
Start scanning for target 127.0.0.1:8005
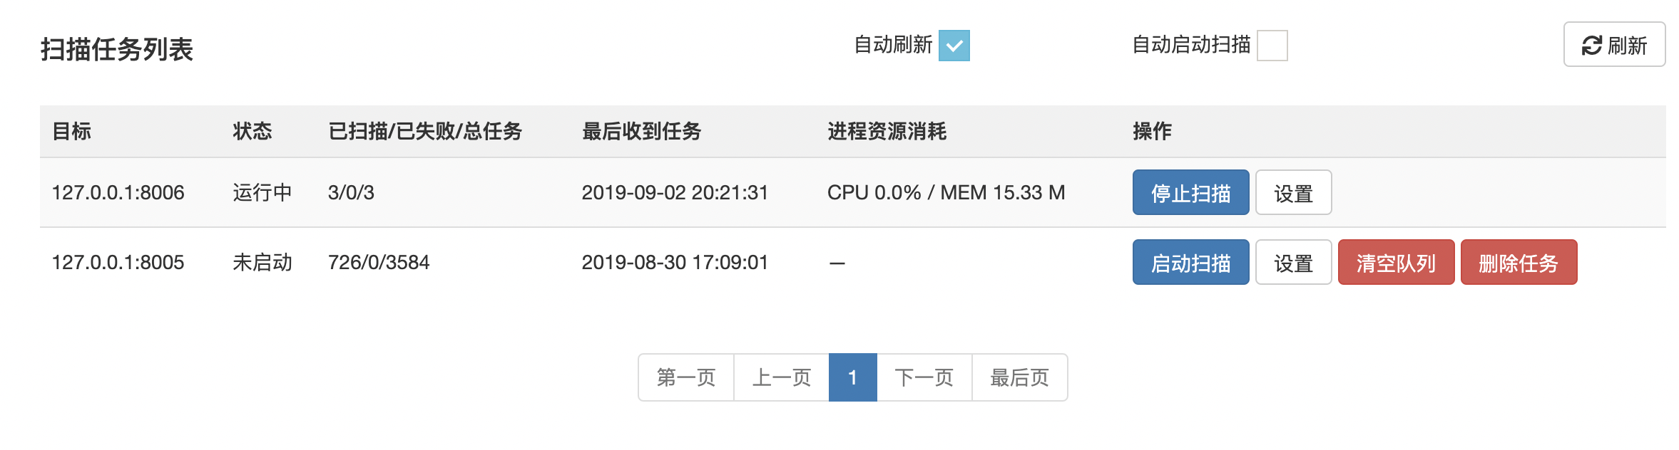point(1191,262)
